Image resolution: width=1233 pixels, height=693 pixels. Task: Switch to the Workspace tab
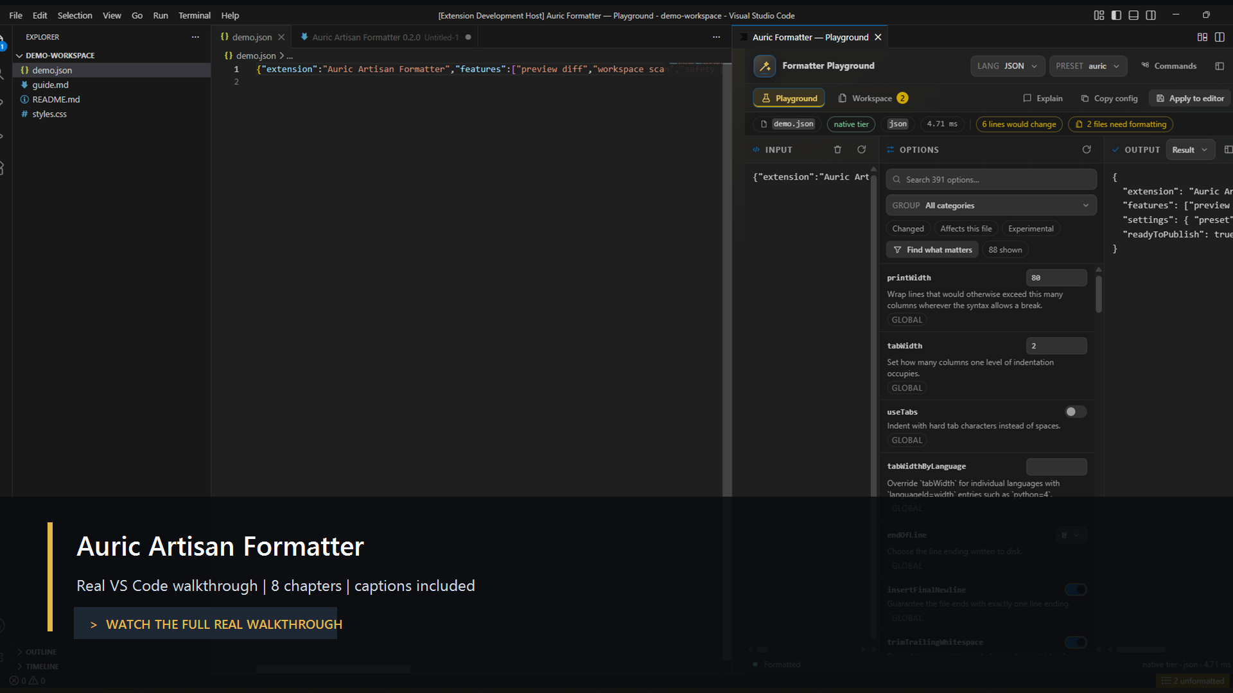(x=873, y=98)
